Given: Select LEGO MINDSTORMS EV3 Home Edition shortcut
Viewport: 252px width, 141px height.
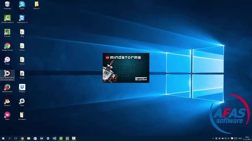Looking at the screenshot, I should 7,75.
